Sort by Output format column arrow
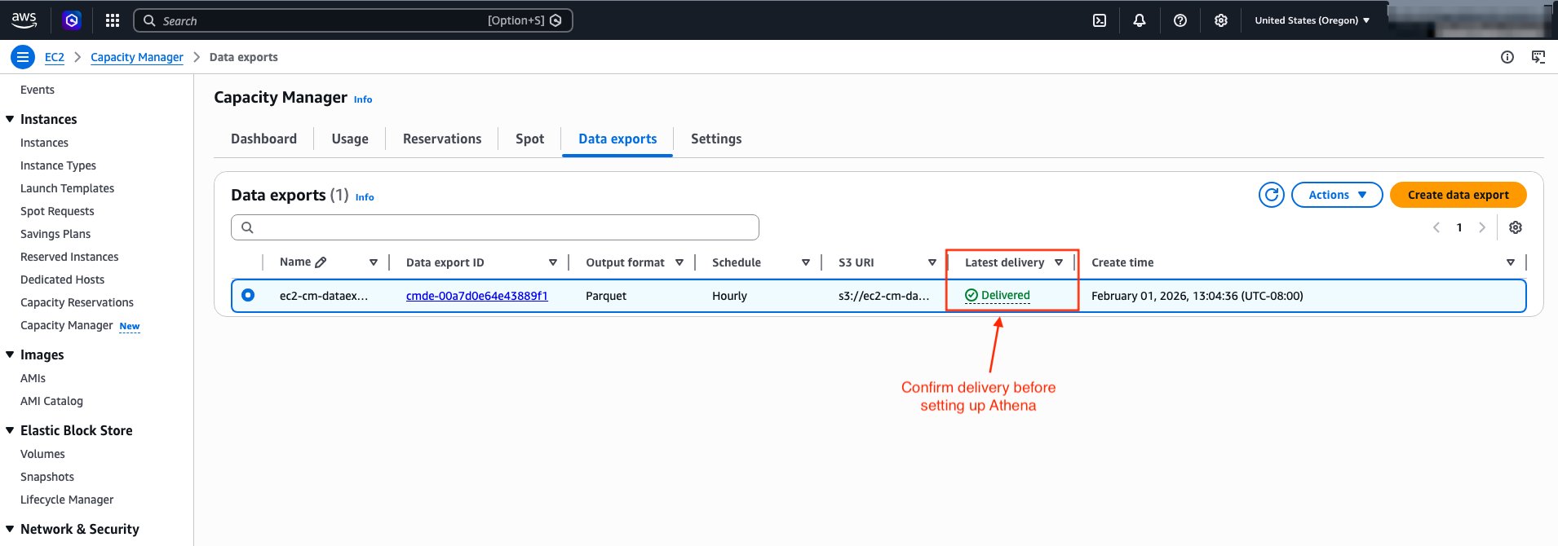The width and height of the screenshot is (1558, 546). (x=679, y=262)
